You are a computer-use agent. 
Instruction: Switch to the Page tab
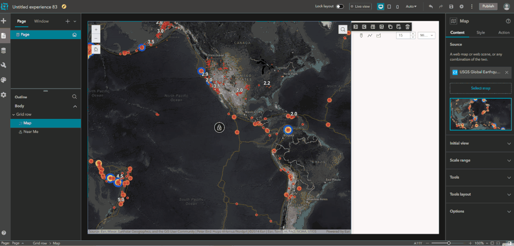[x=22, y=21]
